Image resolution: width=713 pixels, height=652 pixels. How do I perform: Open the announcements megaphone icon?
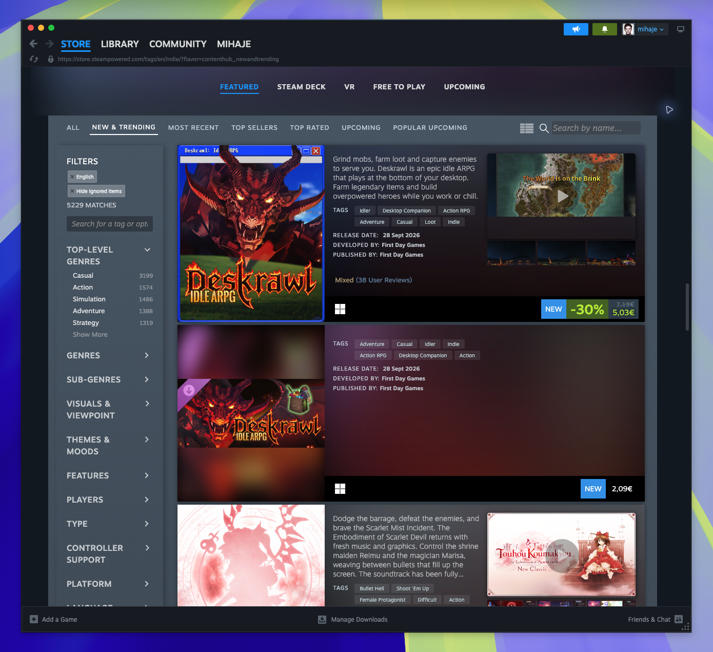pyautogui.click(x=576, y=29)
